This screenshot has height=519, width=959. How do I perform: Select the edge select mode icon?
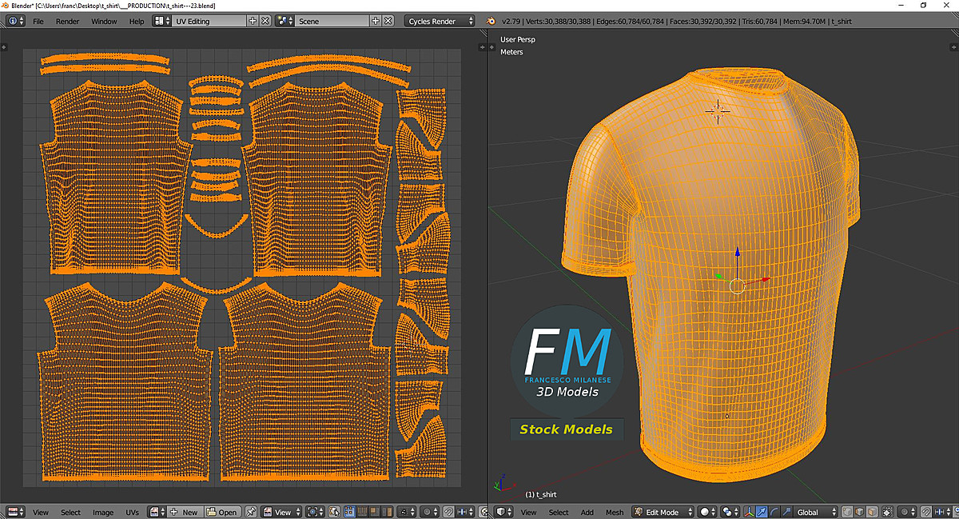858,512
